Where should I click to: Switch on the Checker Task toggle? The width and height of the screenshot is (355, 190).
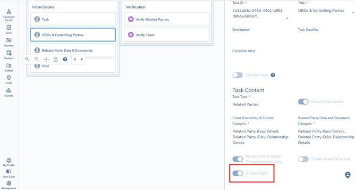pos(237,75)
